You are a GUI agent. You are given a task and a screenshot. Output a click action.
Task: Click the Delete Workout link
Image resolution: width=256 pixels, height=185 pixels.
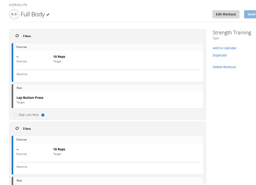(x=224, y=67)
